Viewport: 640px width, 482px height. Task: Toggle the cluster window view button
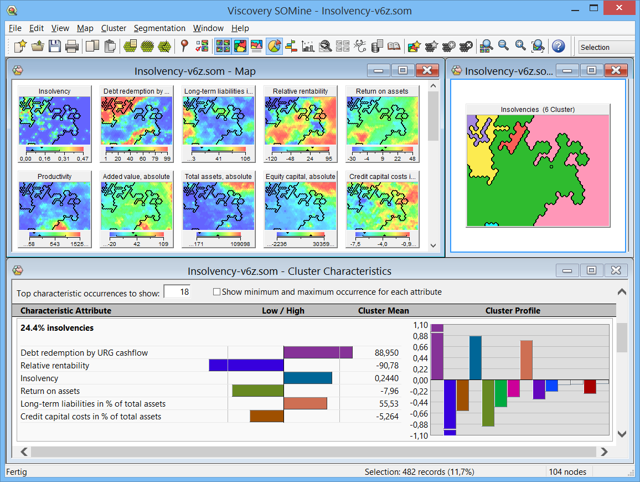pyautogui.click(x=240, y=47)
